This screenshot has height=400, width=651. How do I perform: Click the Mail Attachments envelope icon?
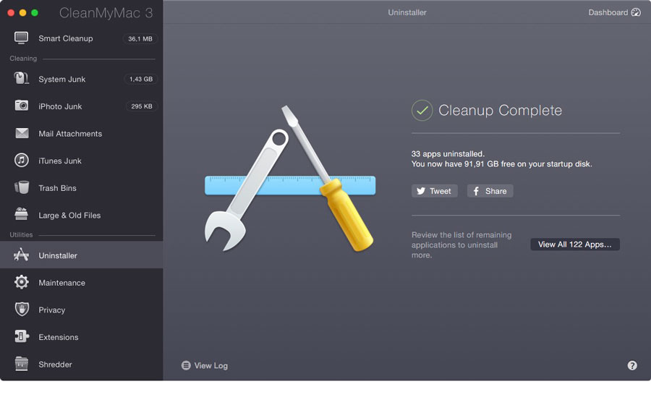(22, 133)
